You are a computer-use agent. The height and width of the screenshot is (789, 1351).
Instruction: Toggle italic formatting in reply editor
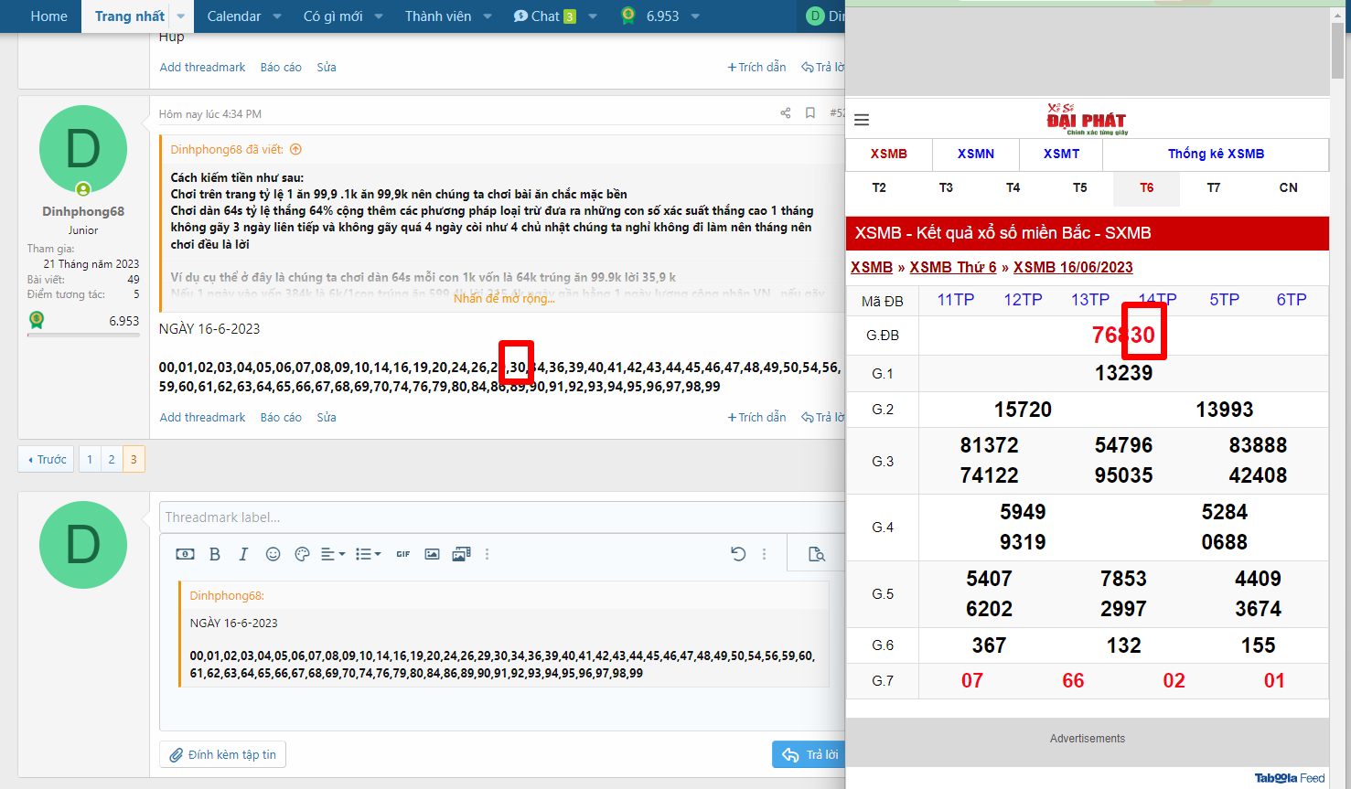point(243,554)
